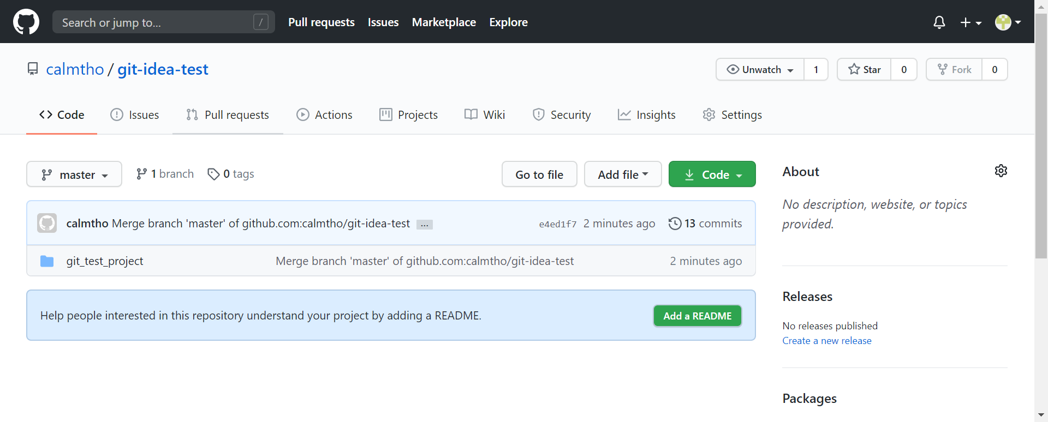This screenshot has width=1048, height=422.
Task: Click the Packages heading
Action: pos(809,399)
